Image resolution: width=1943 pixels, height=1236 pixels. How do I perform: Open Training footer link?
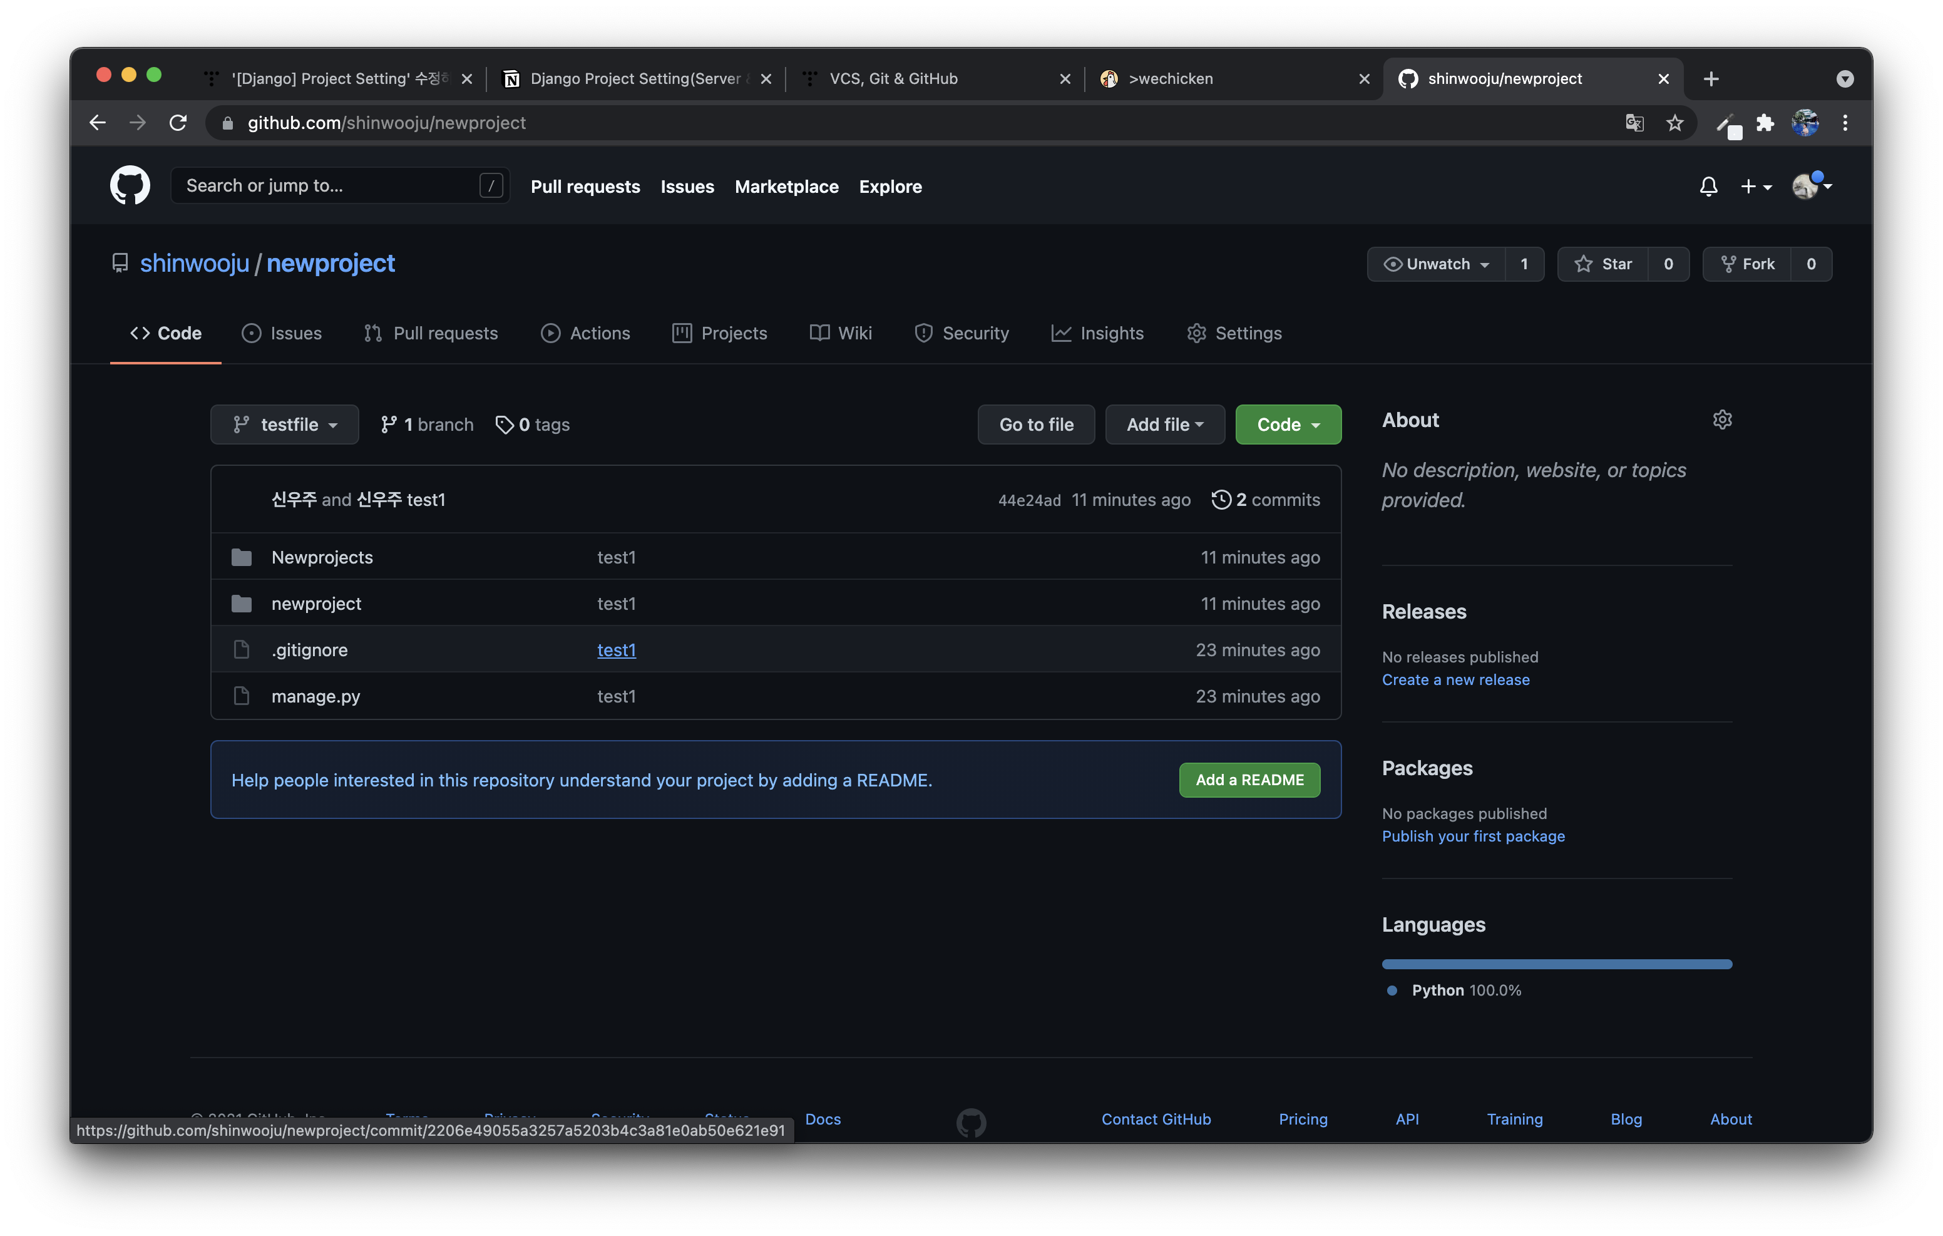click(1514, 1119)
